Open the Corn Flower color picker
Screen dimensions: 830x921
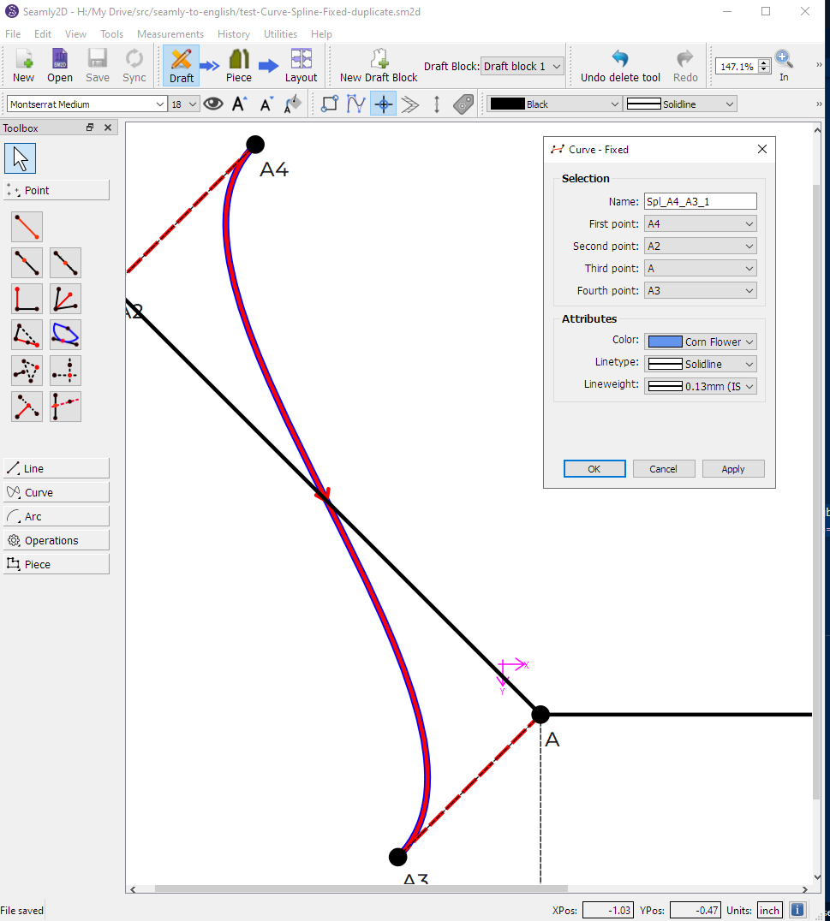tap(700, 342)
